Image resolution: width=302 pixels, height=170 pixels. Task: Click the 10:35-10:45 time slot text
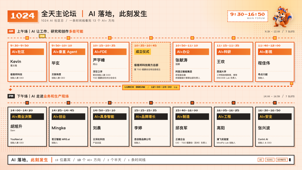tap(145, 46)
